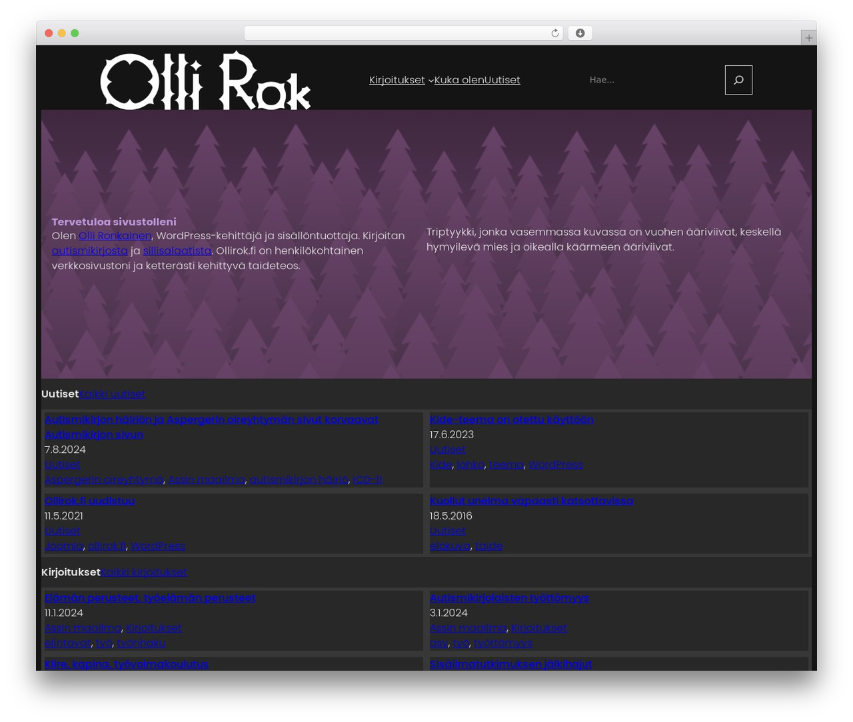Open the Uutiset menu item

(x=502, y=80)
